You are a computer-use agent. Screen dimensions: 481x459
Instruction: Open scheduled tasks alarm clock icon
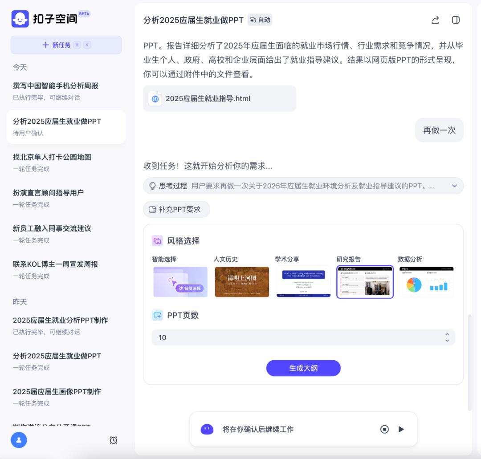pos(114,440)
